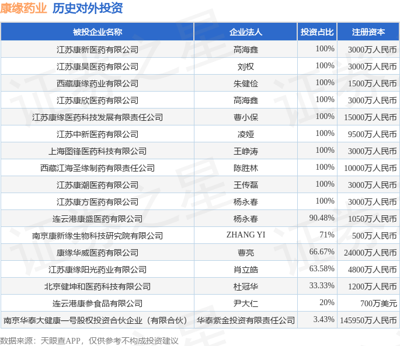Click the 33.33% investment ratio
The width and height of the screenshot is (400, 346).
[x=322, y=285]
